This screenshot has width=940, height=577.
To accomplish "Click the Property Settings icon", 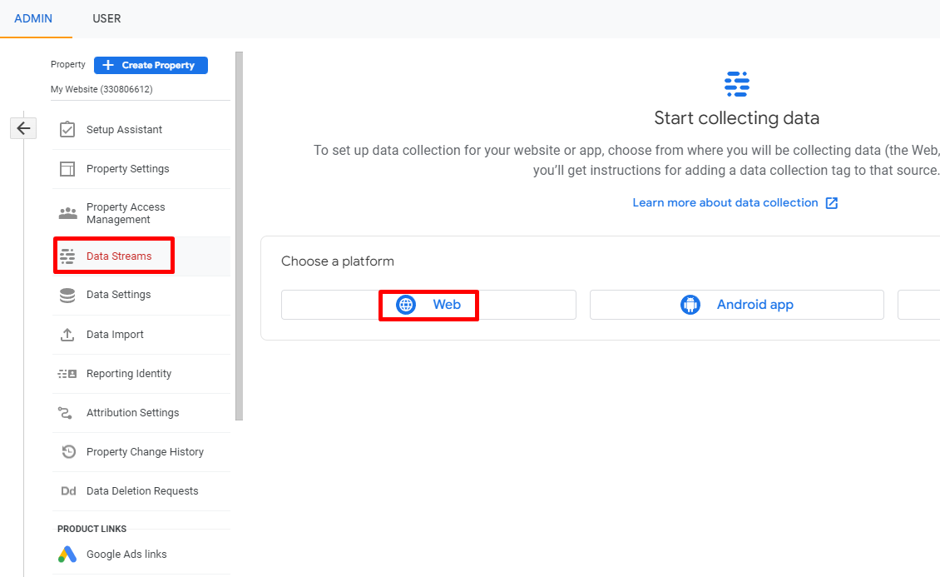I will click(x=68, y=168).
